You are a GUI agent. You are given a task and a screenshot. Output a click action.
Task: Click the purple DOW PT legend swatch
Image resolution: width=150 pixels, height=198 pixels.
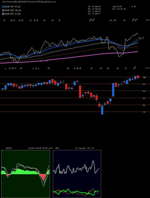tap(3, 14)
